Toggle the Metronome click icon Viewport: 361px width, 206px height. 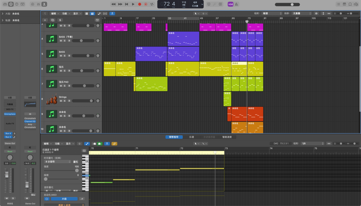pyautogui.click(x=236, y=4)
